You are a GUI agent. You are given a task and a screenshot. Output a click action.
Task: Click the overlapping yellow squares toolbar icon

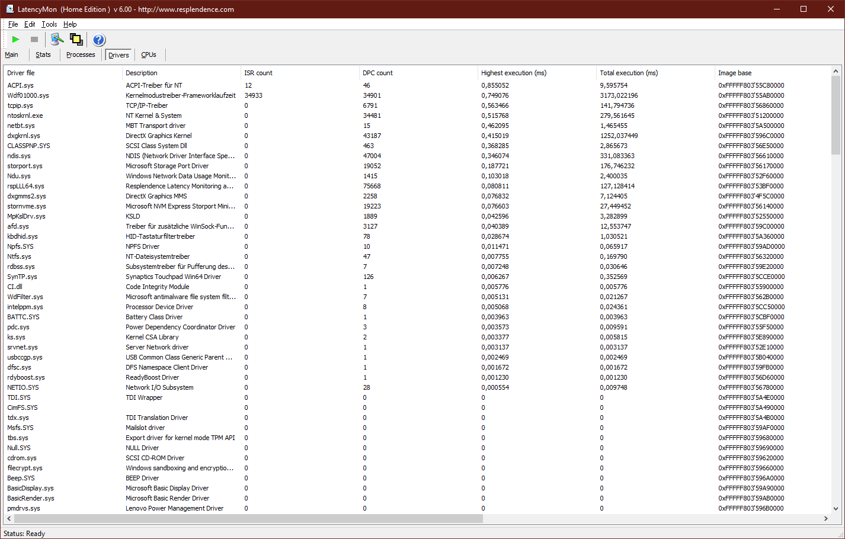pos(76,40)
